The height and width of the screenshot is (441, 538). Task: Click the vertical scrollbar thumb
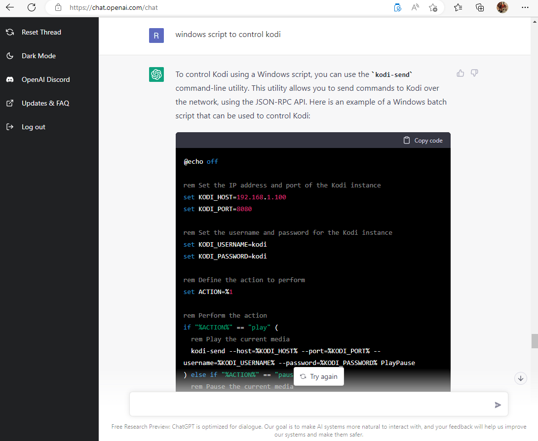pyautogui.click(x=534, y=341)
